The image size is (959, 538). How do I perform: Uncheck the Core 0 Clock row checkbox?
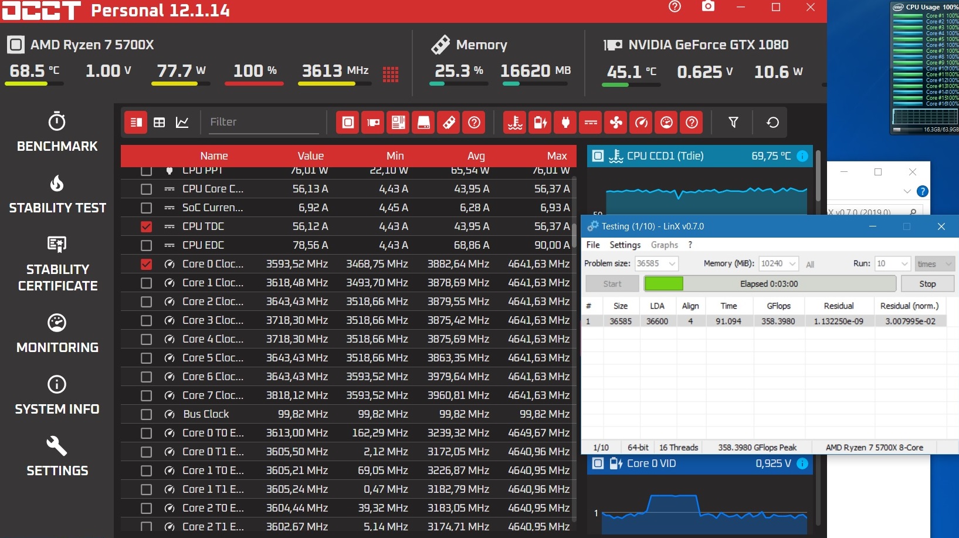(146, 264)
